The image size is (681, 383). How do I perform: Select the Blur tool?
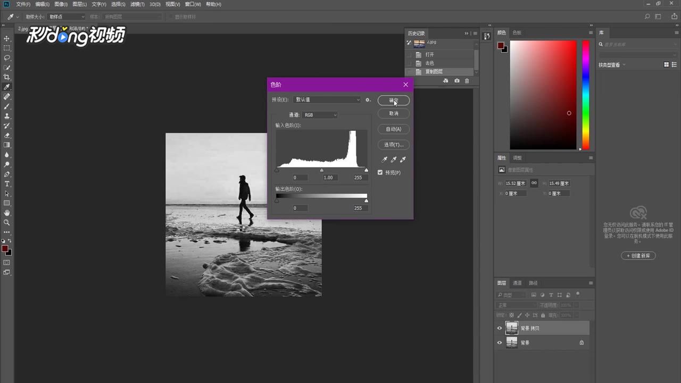click(x=7, y=155)
